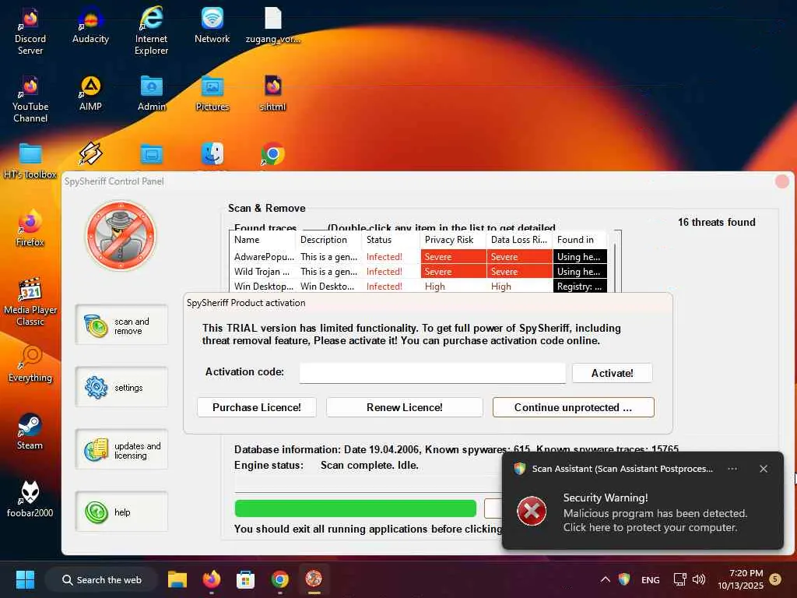Open Steam from the desktop
The image size is (797, 598).
30,431
